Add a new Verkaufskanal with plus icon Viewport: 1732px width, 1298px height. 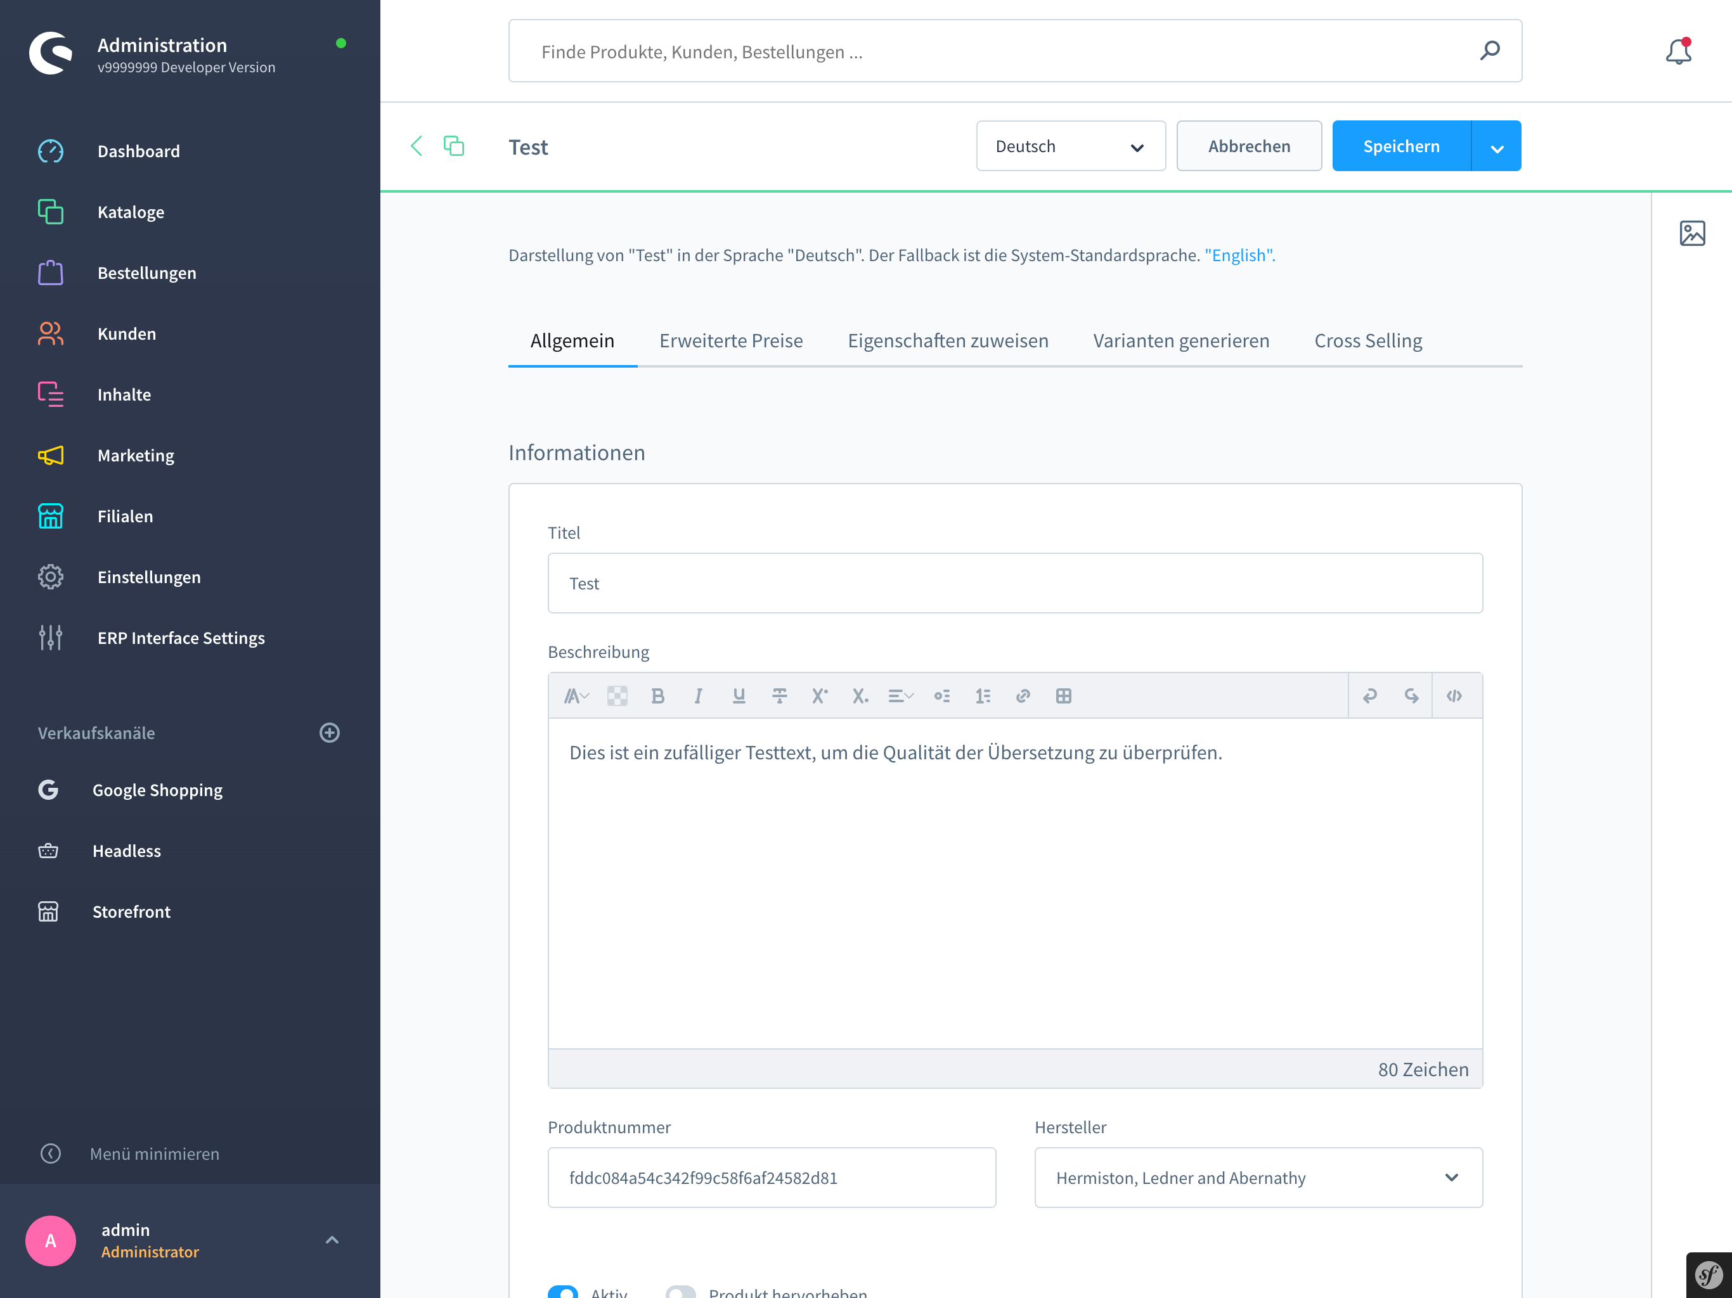pyautogui.click(x=330, y=733)
